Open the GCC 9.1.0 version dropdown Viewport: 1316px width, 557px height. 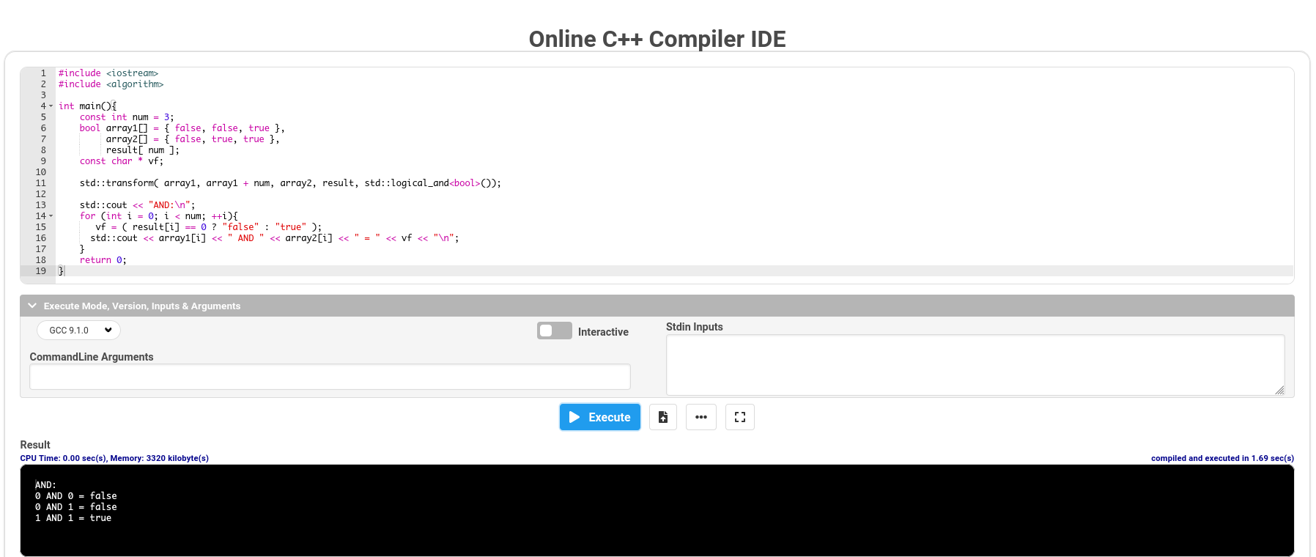pos(79,331)
